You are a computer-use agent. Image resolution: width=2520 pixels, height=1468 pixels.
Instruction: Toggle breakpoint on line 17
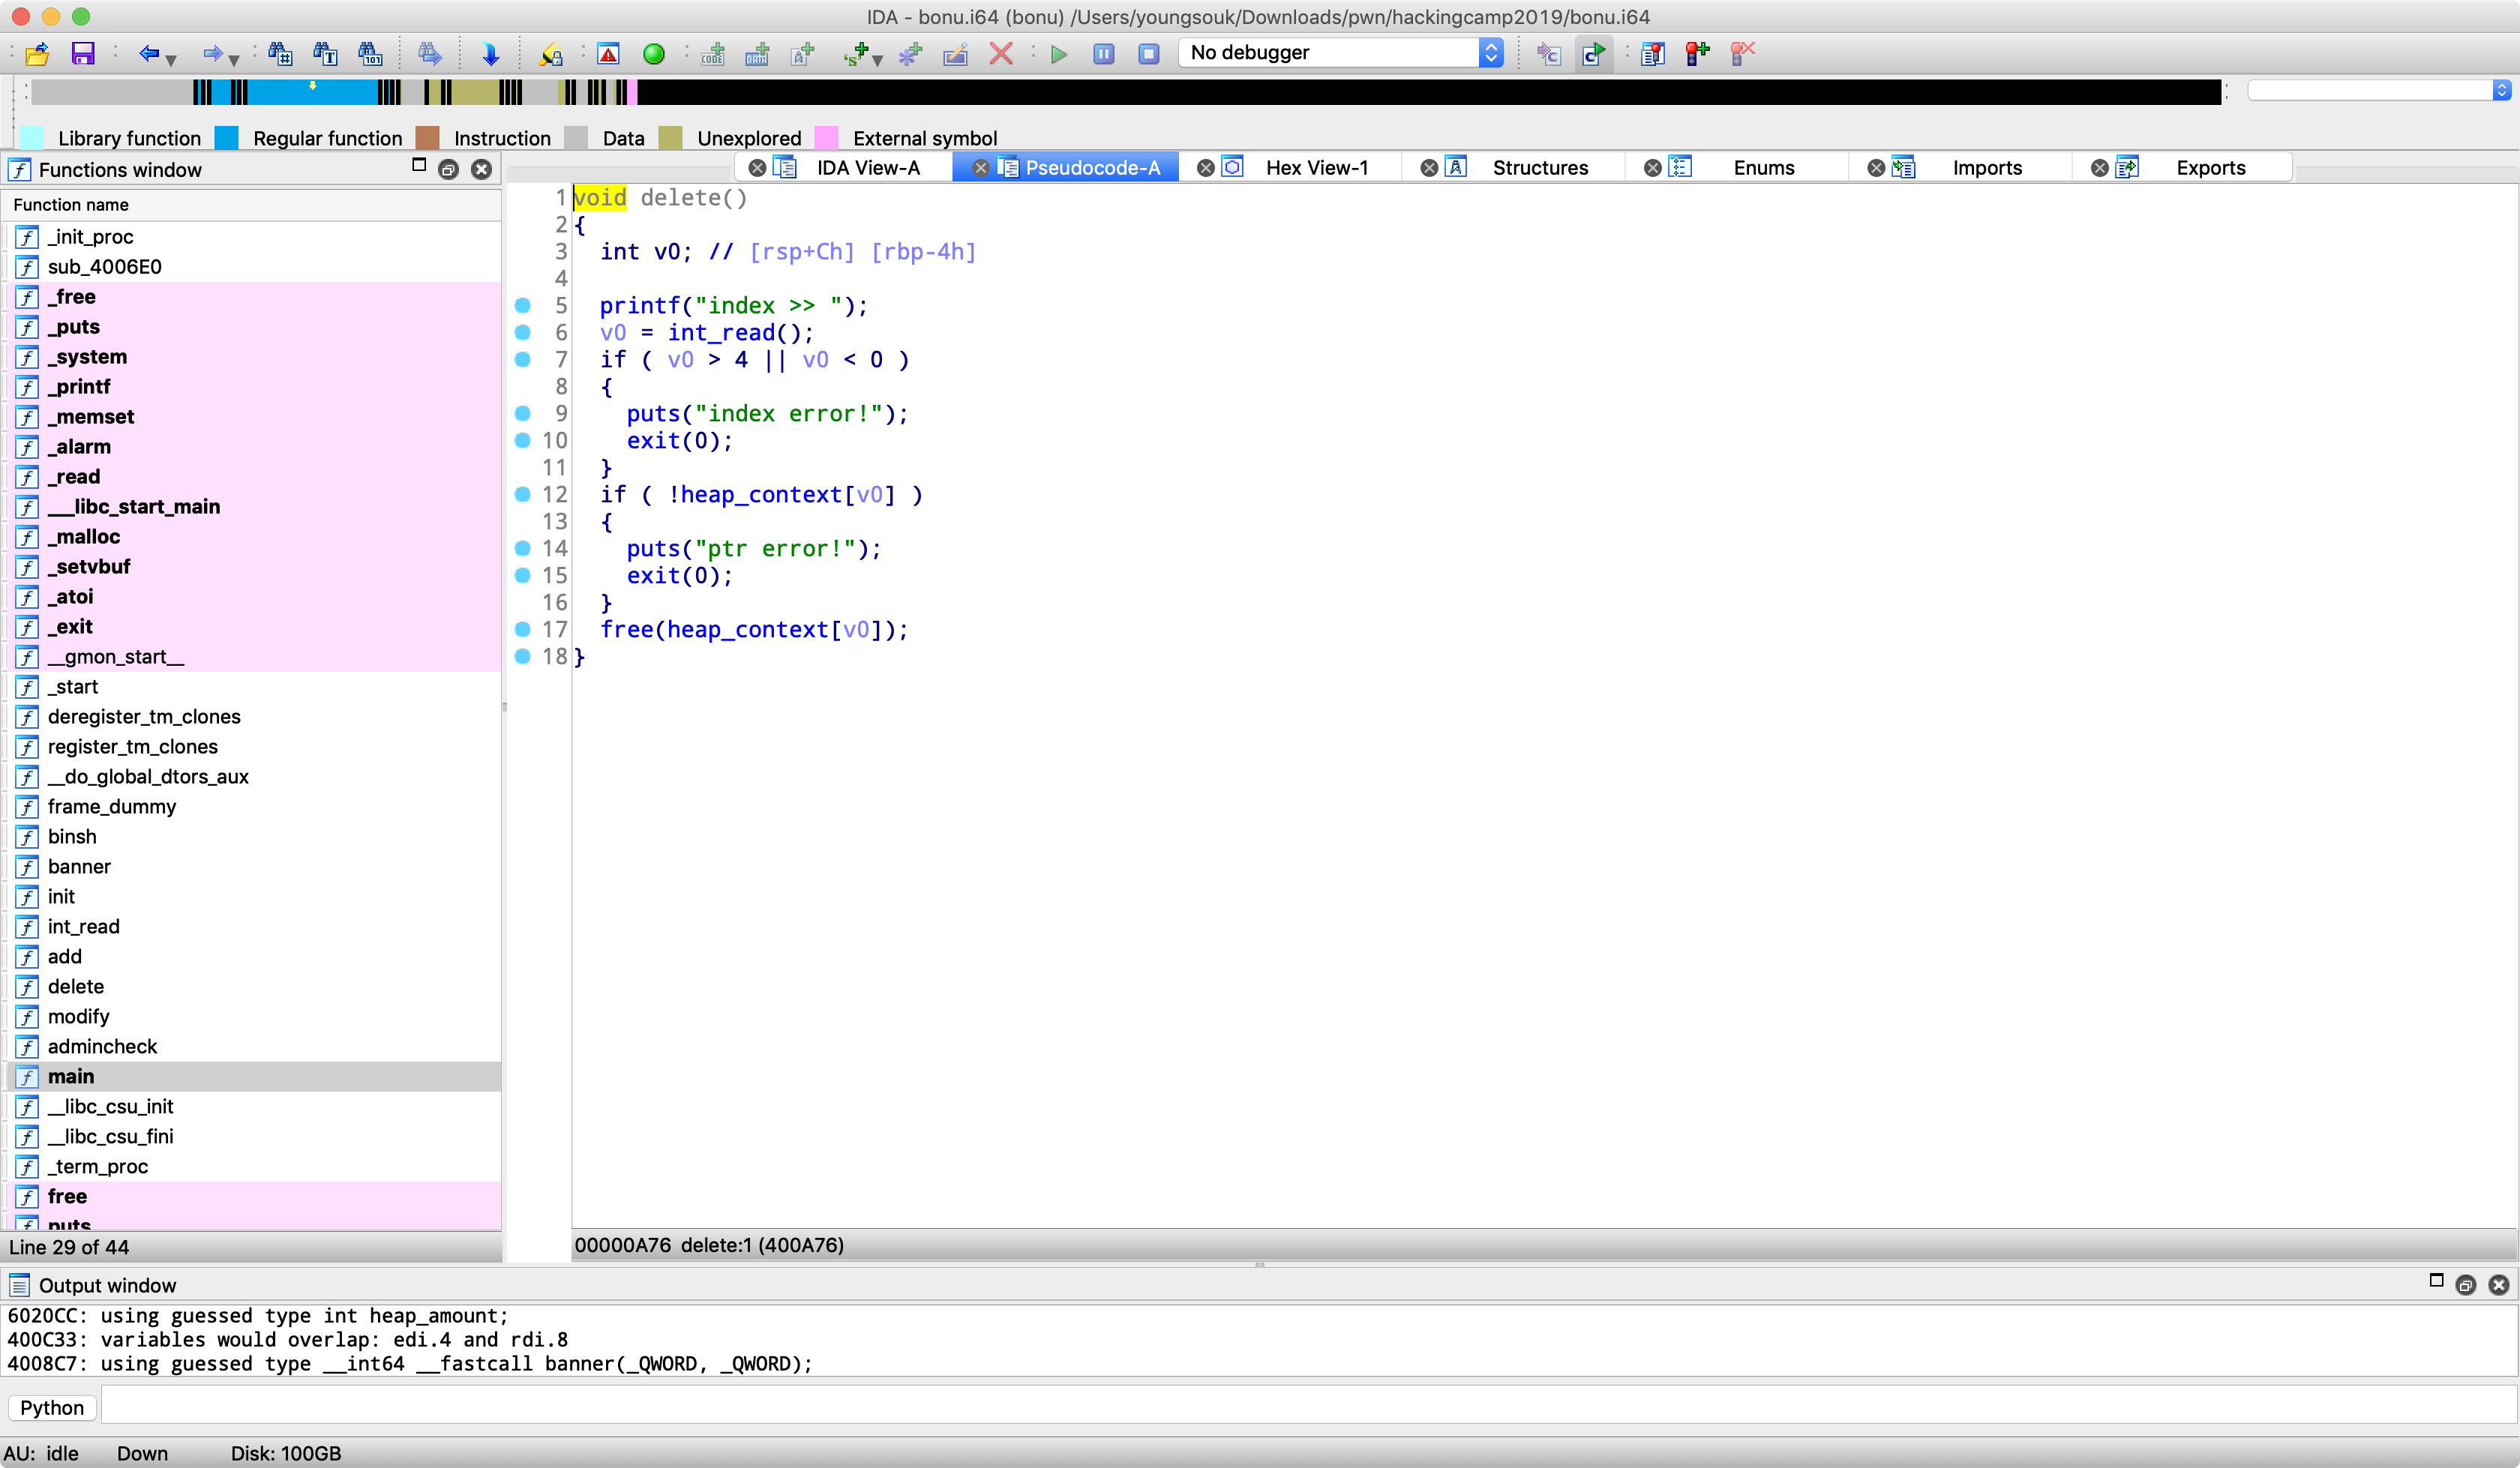click(x=522, y=629)
